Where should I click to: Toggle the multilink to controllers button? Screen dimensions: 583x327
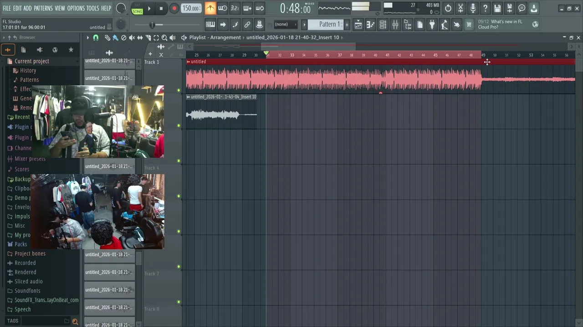coord(247,25)
